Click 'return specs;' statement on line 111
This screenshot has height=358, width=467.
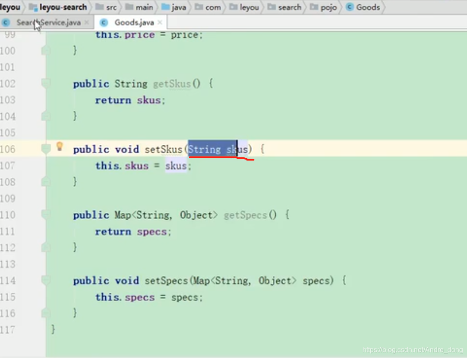pos(133,232)
